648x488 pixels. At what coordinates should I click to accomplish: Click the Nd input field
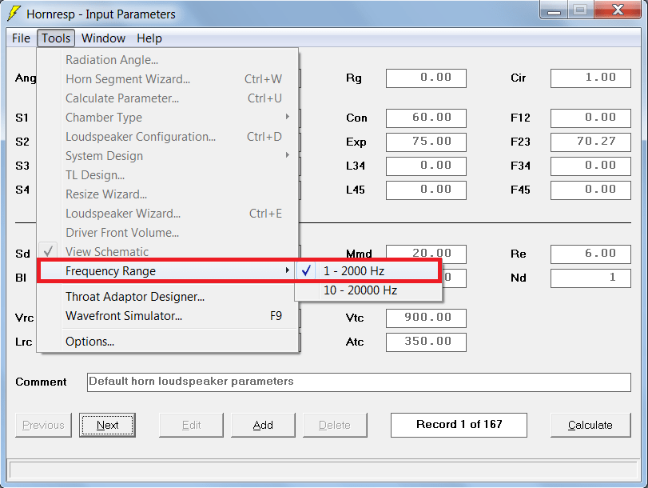[590, 278]
